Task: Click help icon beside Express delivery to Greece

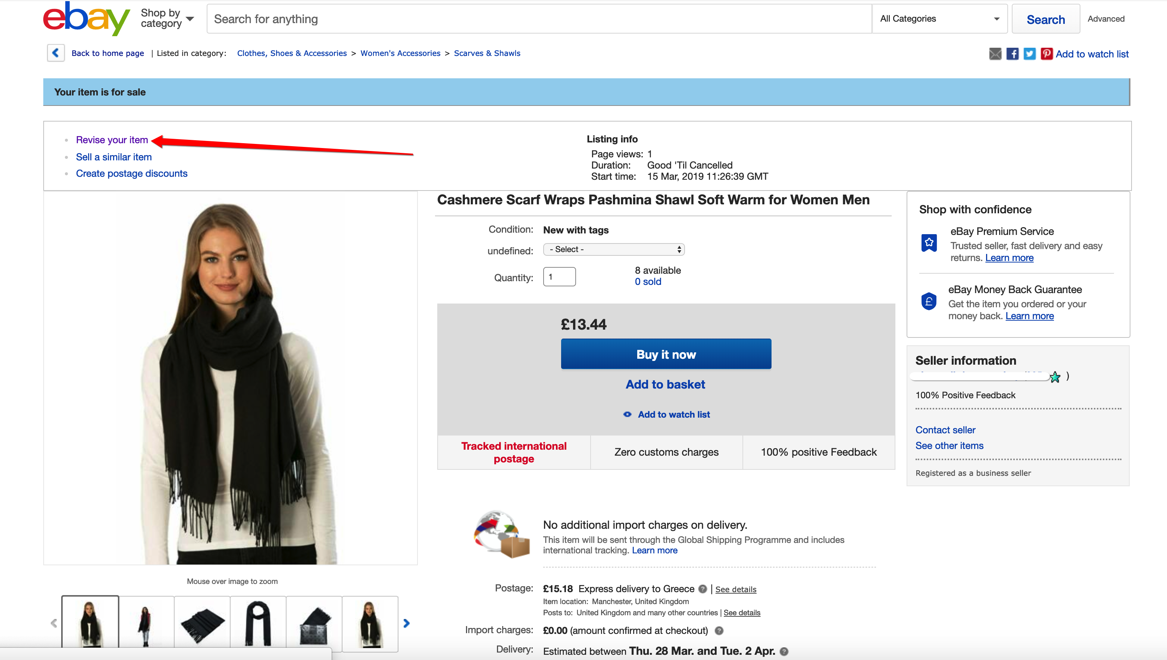Action: [703, 589]
